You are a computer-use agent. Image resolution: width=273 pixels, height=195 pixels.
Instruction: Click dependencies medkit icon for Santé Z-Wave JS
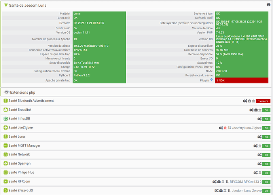221,191
